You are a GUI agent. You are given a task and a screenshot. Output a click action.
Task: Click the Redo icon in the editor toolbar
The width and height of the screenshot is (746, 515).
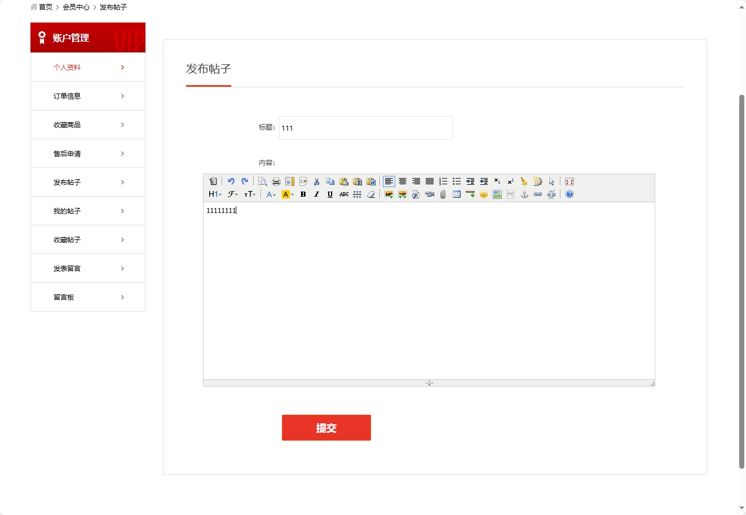tap(245, 181)
